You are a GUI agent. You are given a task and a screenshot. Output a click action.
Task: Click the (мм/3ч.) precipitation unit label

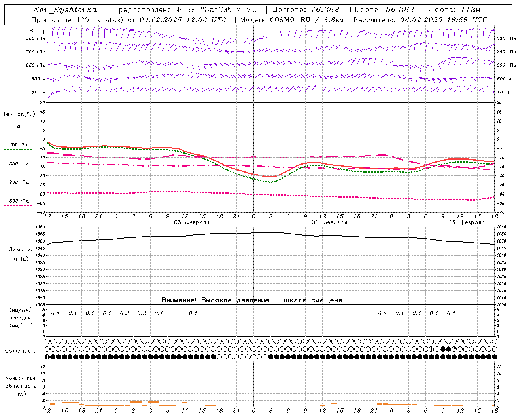21,310
